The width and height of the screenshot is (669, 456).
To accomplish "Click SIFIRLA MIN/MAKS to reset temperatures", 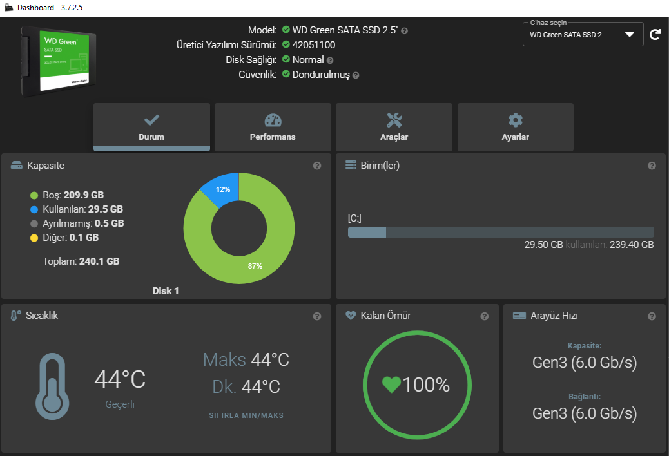I will click(x=246, y=415).
